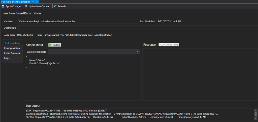258x122 pixels.
Task: Close the Function: EventRegistration tab
Action: pyautogui.click(x=37, y=2)
